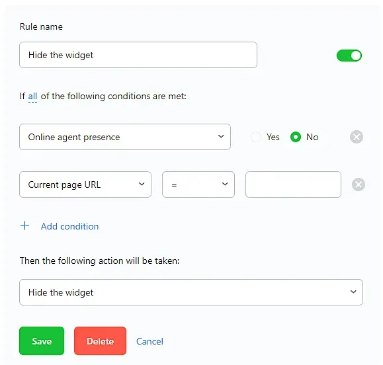Click the "all" conditions link

(32, 96)
